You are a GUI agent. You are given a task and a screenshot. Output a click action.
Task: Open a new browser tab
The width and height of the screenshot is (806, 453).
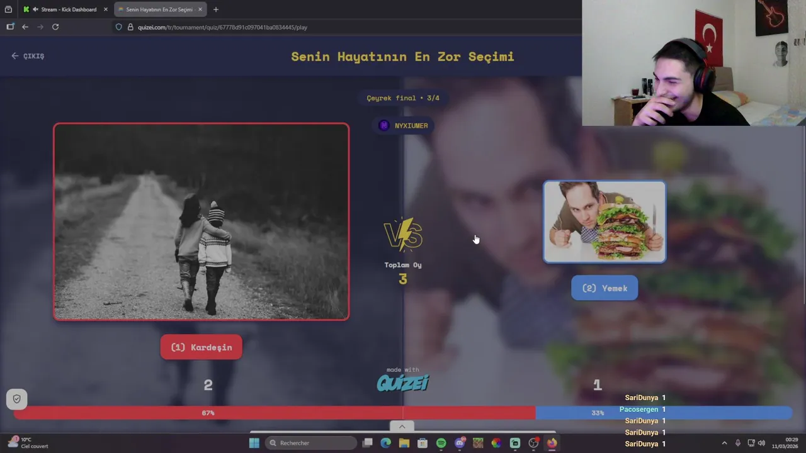pos(216,9)
